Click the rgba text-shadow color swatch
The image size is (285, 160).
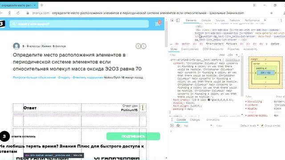coord(209,100)
